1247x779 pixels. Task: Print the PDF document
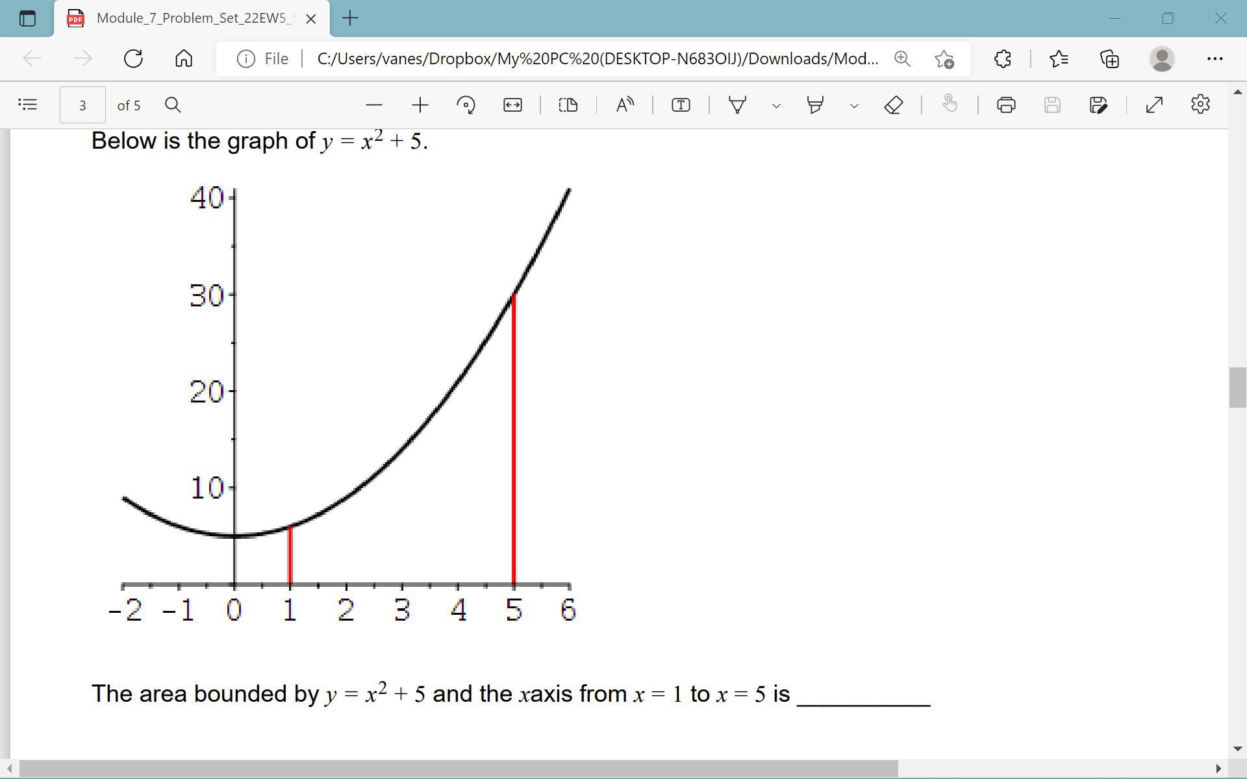point(1006,105)
